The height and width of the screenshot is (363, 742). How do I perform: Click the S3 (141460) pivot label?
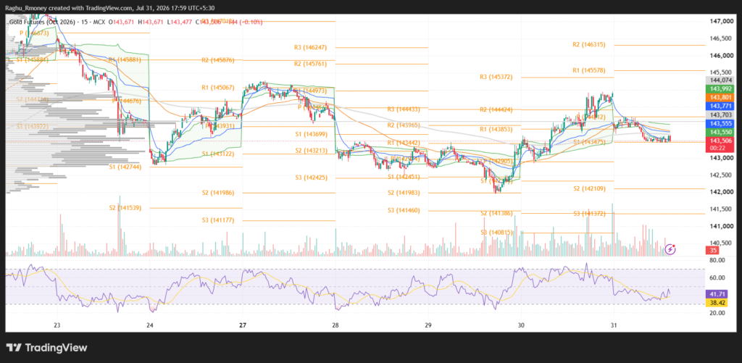click(x=404, y=210)
